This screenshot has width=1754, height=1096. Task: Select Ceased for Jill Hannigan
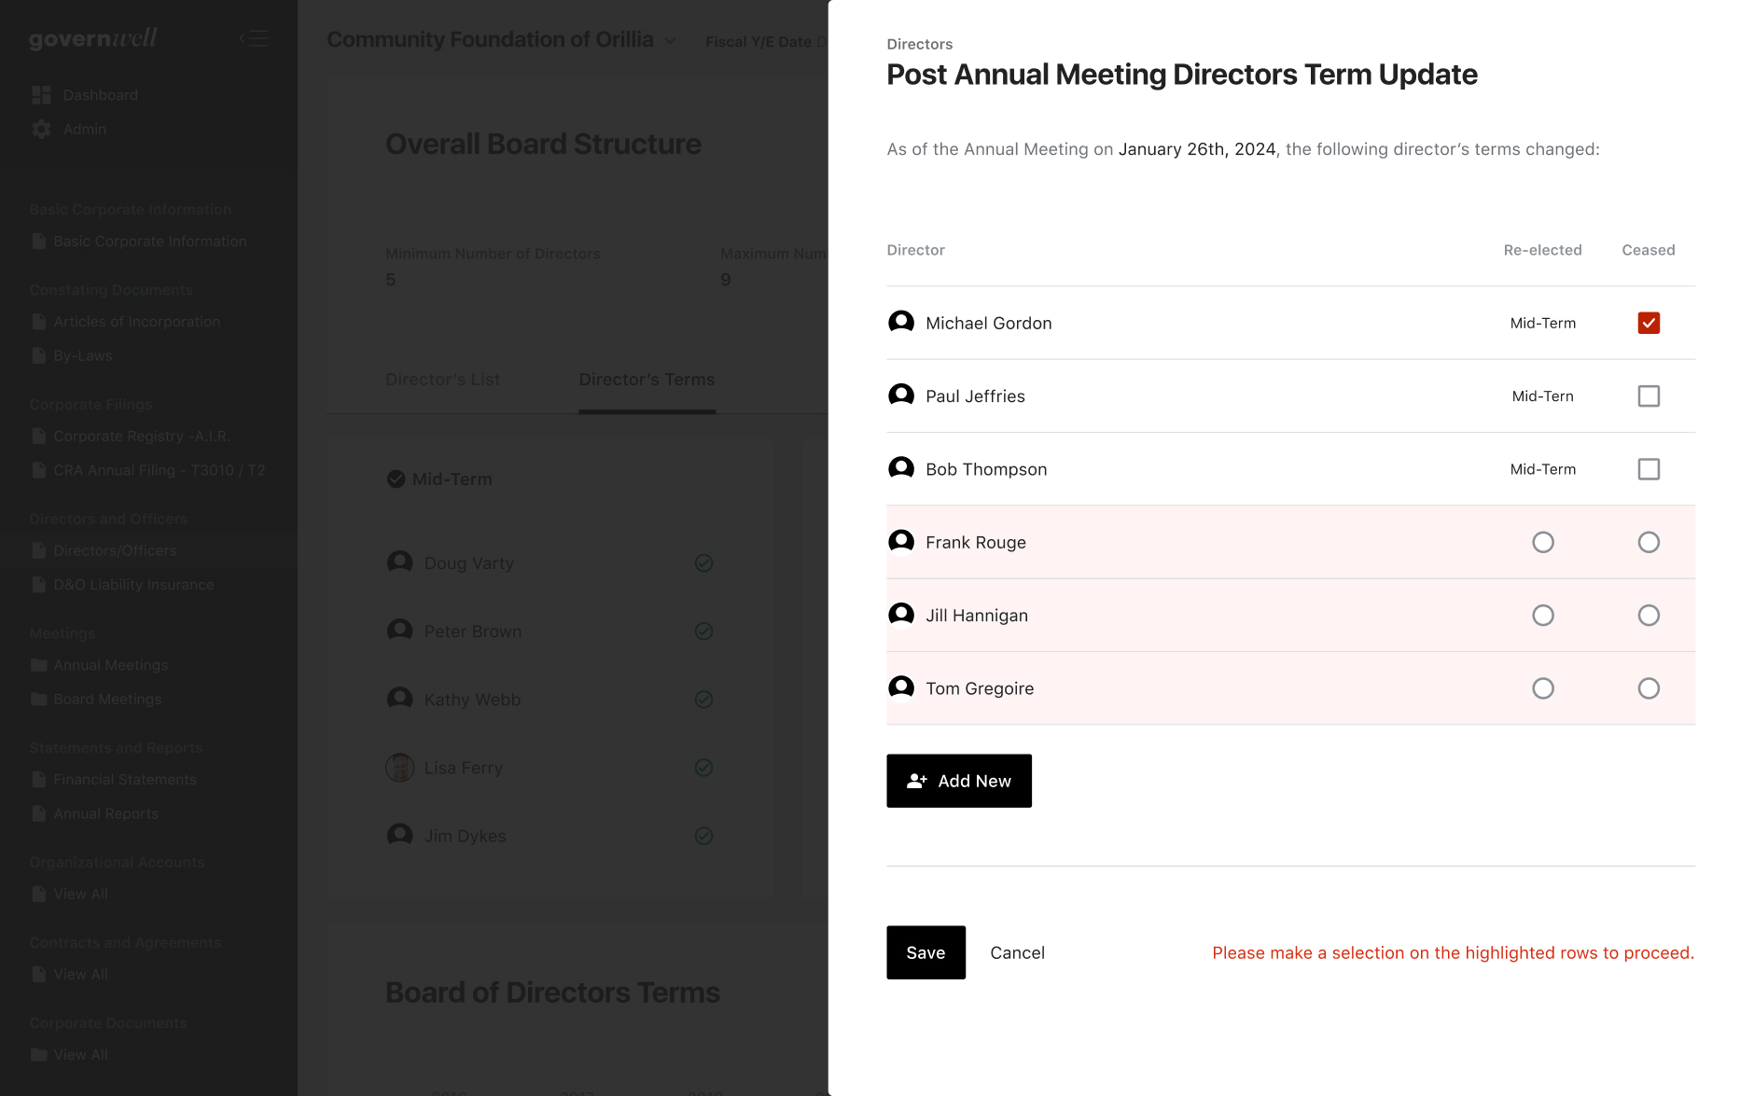coord(1648,616)
